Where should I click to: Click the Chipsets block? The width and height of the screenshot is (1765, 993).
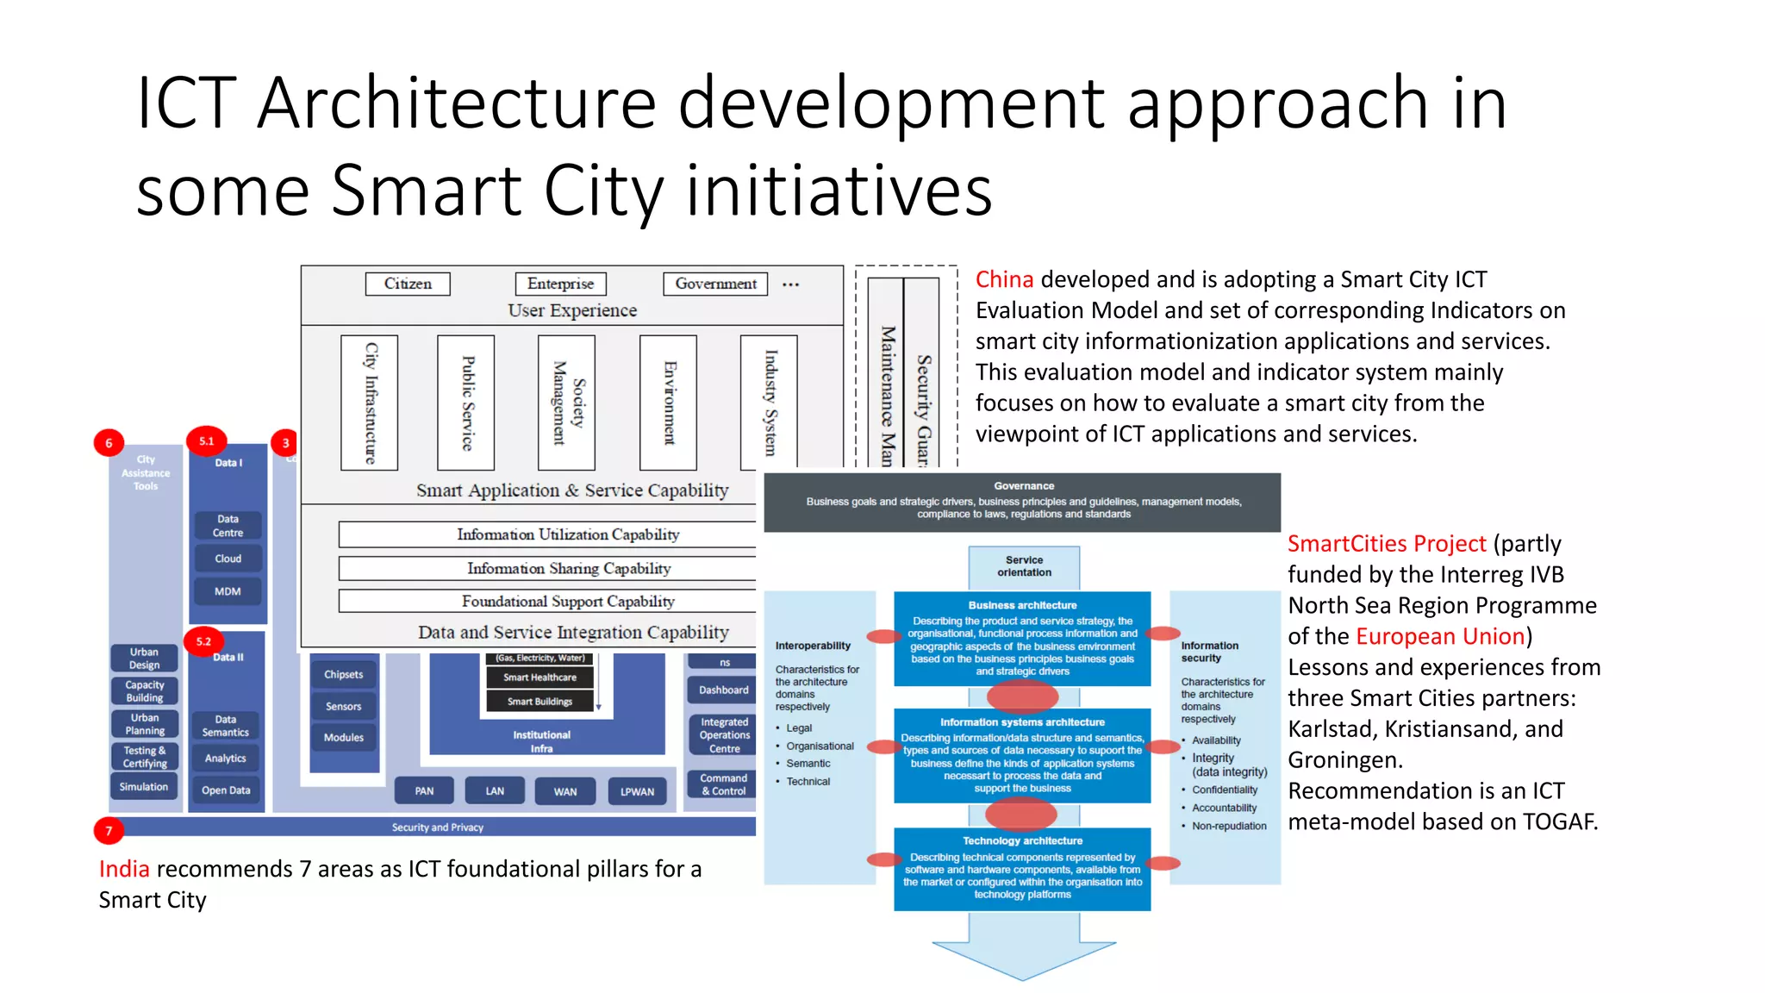coord(344,675)
